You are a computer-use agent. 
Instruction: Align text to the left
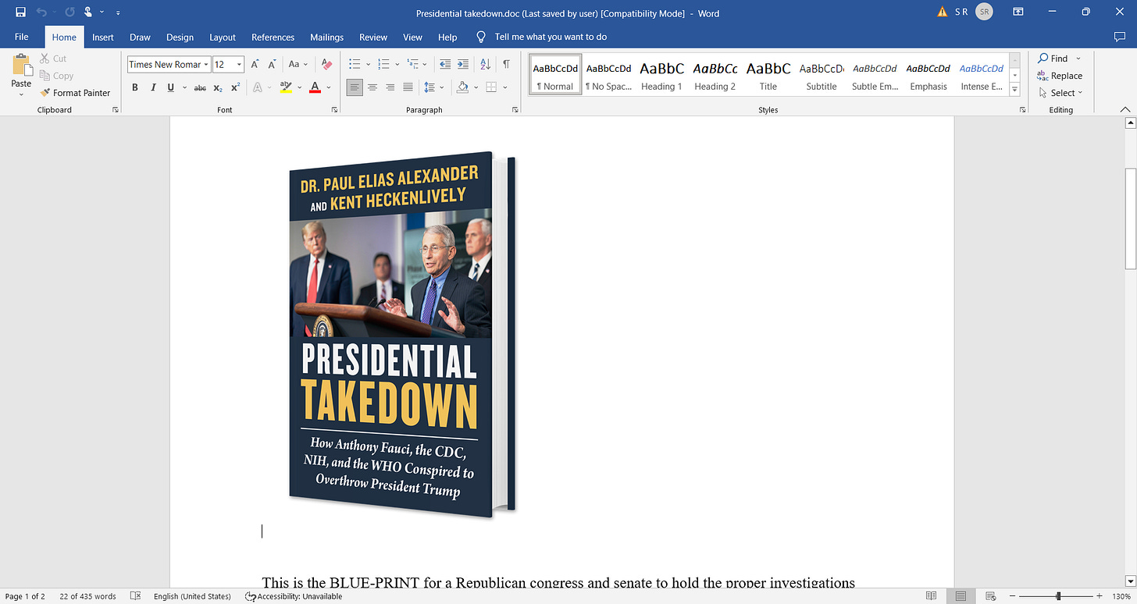pyautogui.click(x=355, y=87)
